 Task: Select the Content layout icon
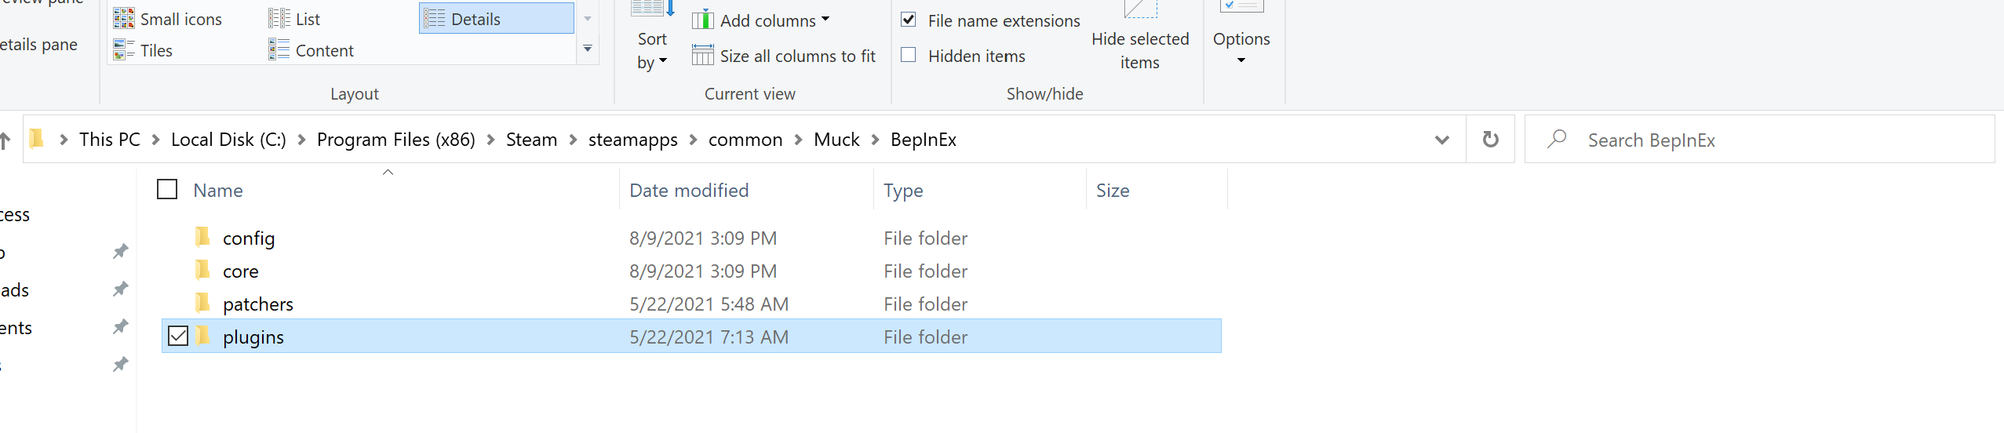279,50
